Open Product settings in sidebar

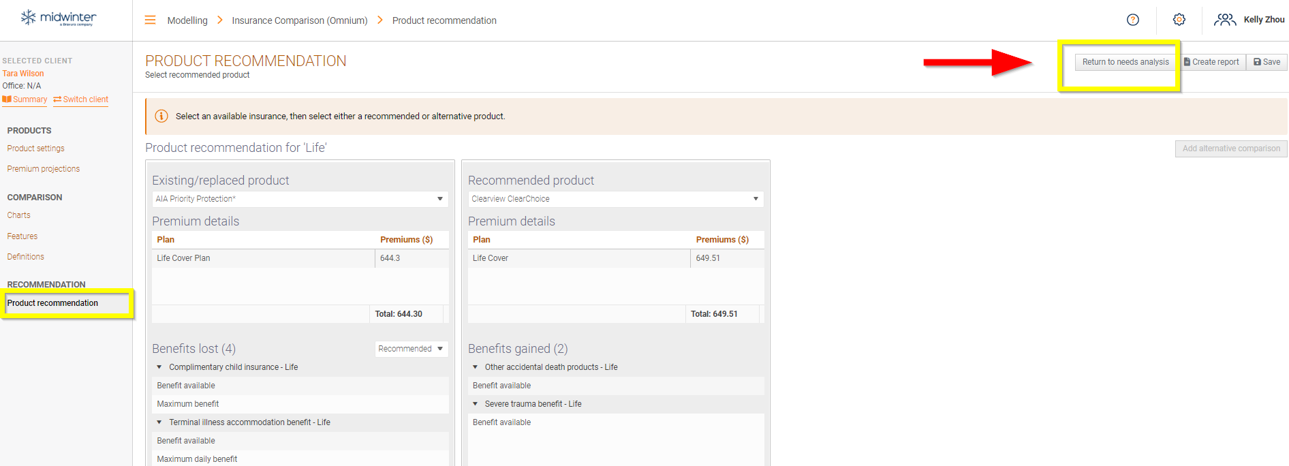pos(36,149)
